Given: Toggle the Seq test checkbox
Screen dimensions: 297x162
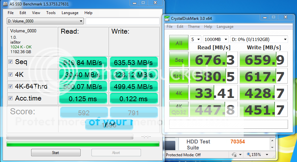Looking at the screenshot, I should (10, 61).
